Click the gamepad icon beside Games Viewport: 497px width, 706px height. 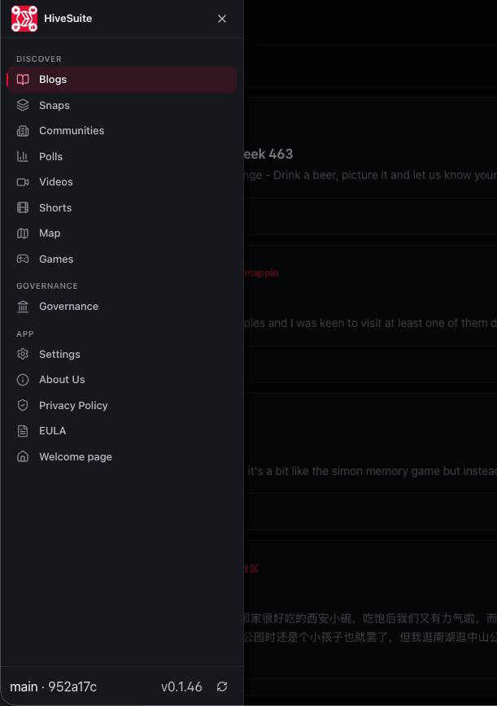(x=23, y=259)
